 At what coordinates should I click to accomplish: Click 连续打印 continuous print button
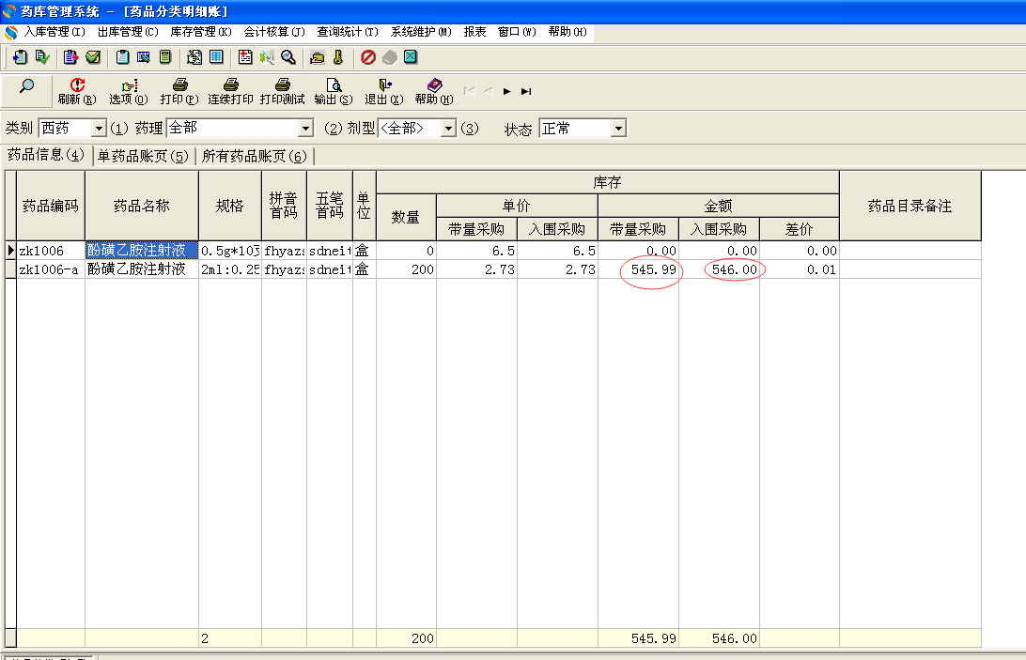pyautogui.click(x=230, y=92)
